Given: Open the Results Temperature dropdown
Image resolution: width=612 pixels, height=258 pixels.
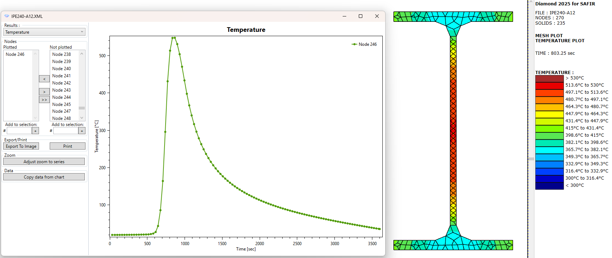Looking at the screenshot, I should click(x=44, y=32).
